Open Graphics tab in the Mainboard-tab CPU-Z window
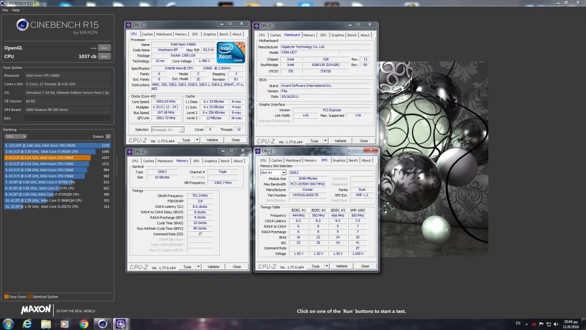 (x=338, y=35)
